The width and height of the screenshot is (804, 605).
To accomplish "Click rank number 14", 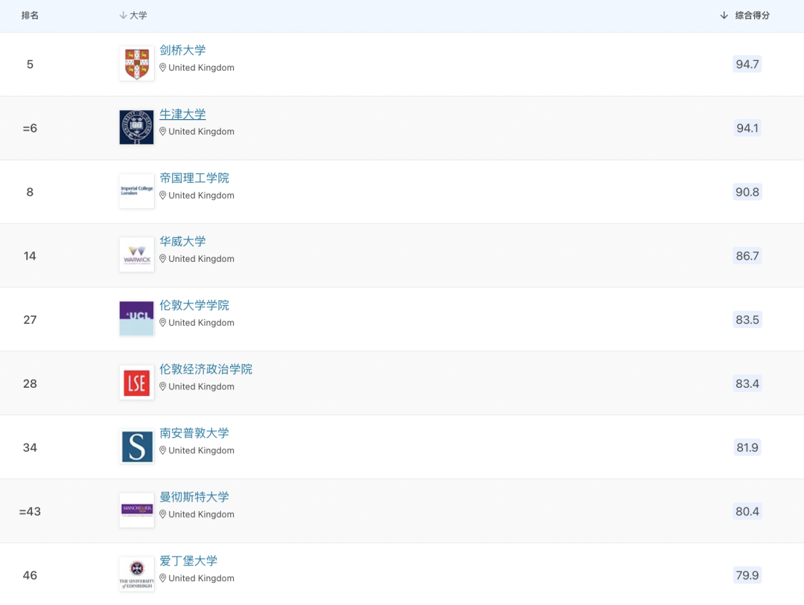I will coord(30,256).
